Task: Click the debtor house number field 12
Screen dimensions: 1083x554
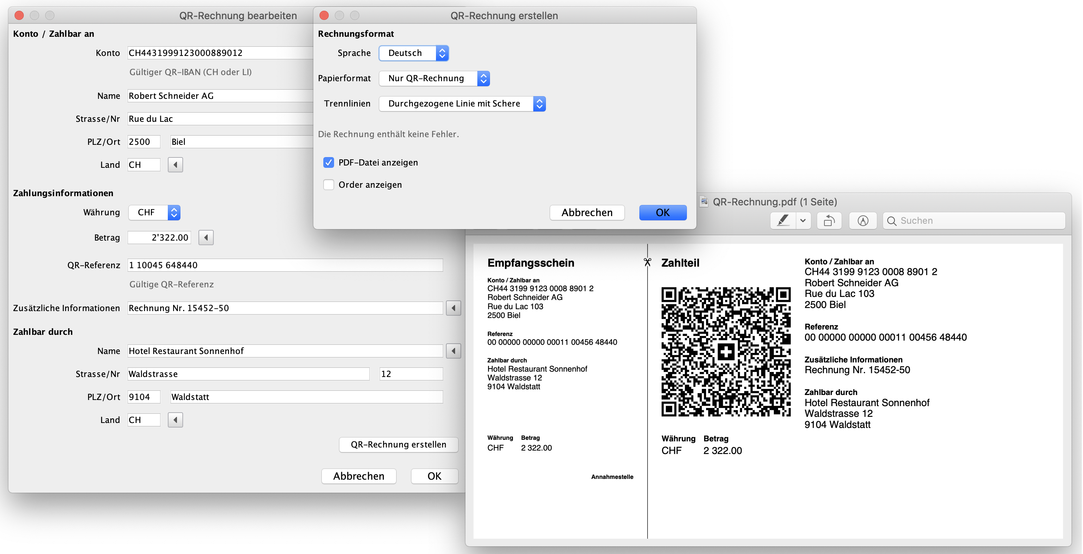Action: pos(411,374)
